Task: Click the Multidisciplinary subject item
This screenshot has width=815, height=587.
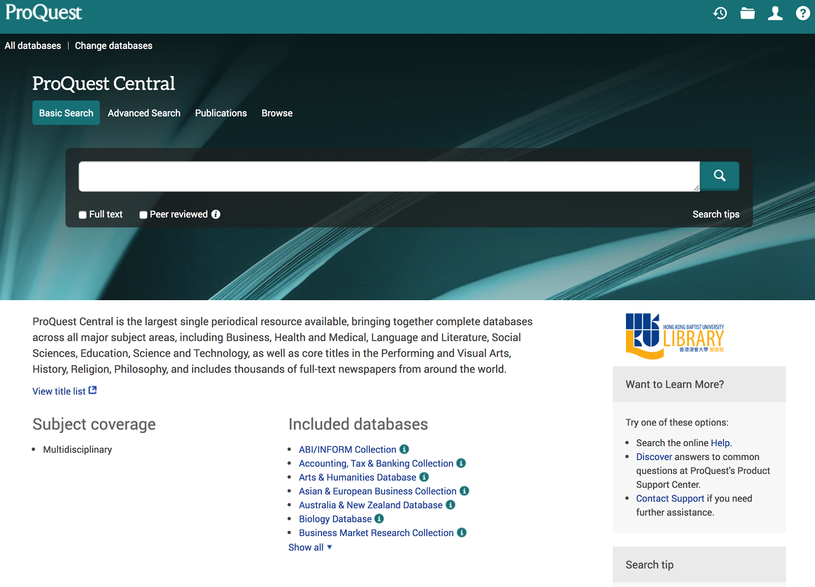Action: (x=77, y=449)
